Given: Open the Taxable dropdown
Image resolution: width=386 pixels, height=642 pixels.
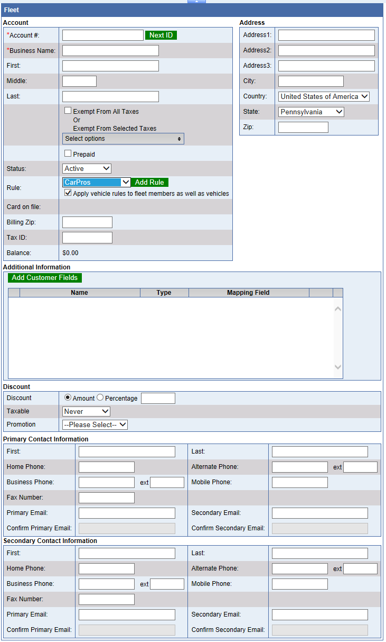Looking at the screenshot, I should point(86,411).
